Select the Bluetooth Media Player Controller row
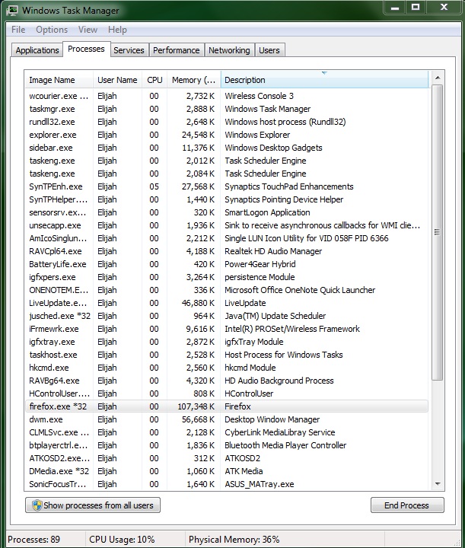This screenshot has width=465, height=548. coord(226,445)
